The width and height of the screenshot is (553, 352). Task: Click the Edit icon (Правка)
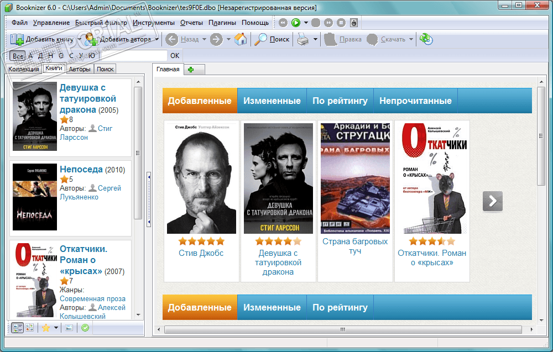pos(330,39)
